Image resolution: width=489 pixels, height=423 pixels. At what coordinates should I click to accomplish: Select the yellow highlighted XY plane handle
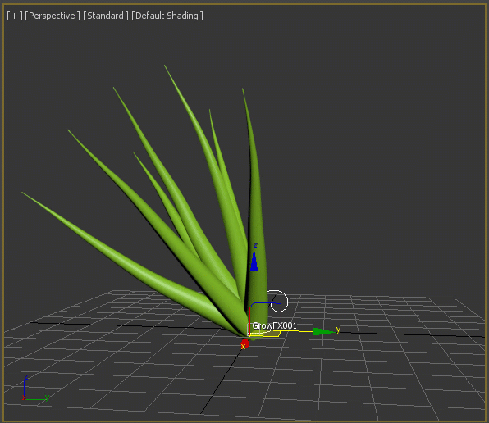coord(272,334)
